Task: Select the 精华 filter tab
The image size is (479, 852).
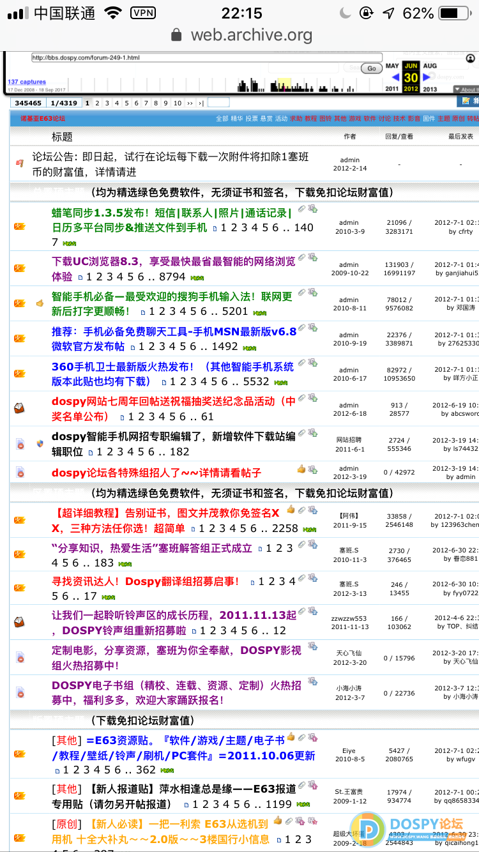Action: 237,118
